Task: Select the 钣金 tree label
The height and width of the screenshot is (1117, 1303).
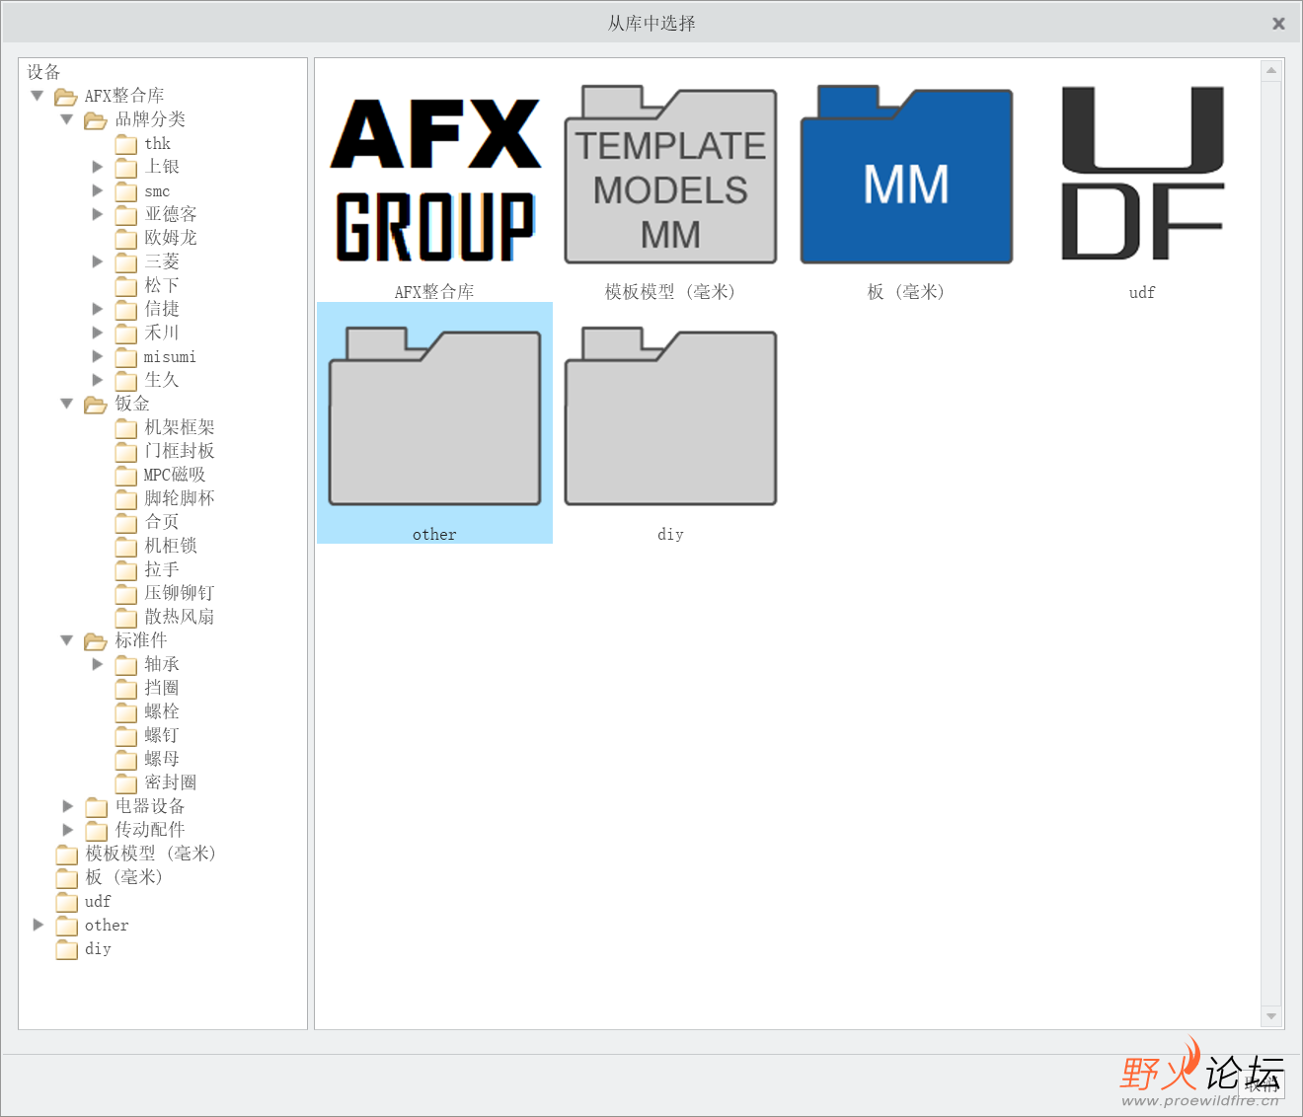Action: pos(132,404)
